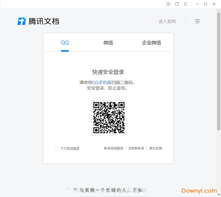Screen dimensions: 221x197
Task: Open the 进入官网 link
Action: tap(167, 22)
